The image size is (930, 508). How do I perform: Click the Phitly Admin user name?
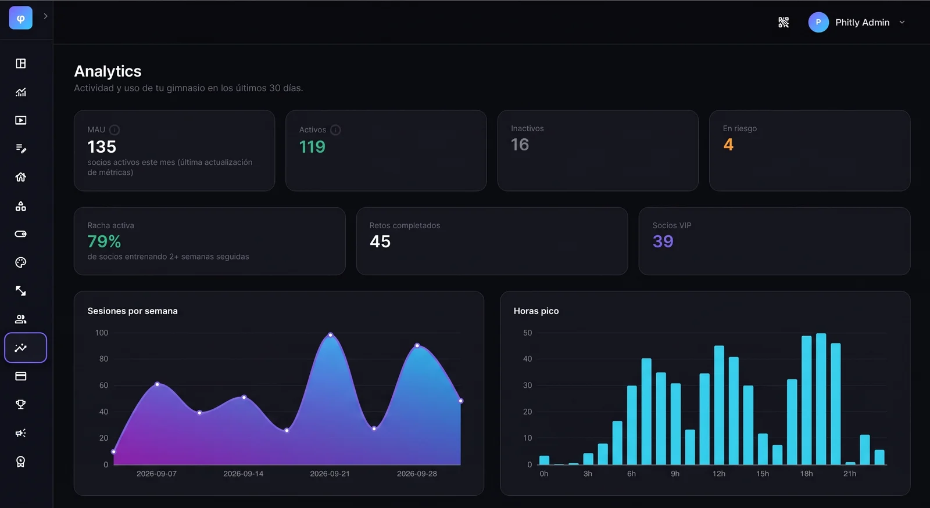pos(863,23)
